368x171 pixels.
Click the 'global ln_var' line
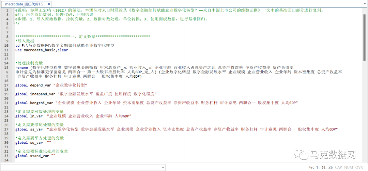click(73, 116)
